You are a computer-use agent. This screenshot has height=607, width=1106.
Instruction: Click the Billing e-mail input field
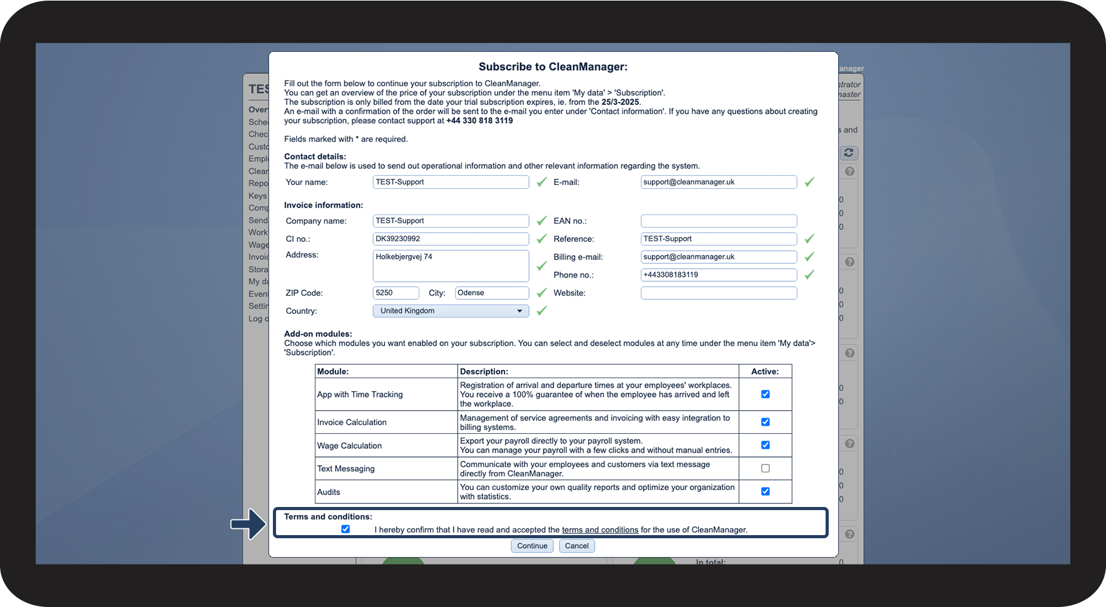click(719, 257)
